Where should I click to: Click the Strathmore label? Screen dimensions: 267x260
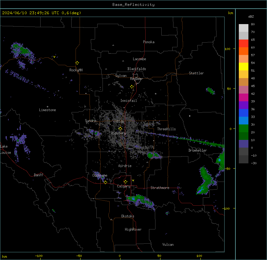(160, 188)
